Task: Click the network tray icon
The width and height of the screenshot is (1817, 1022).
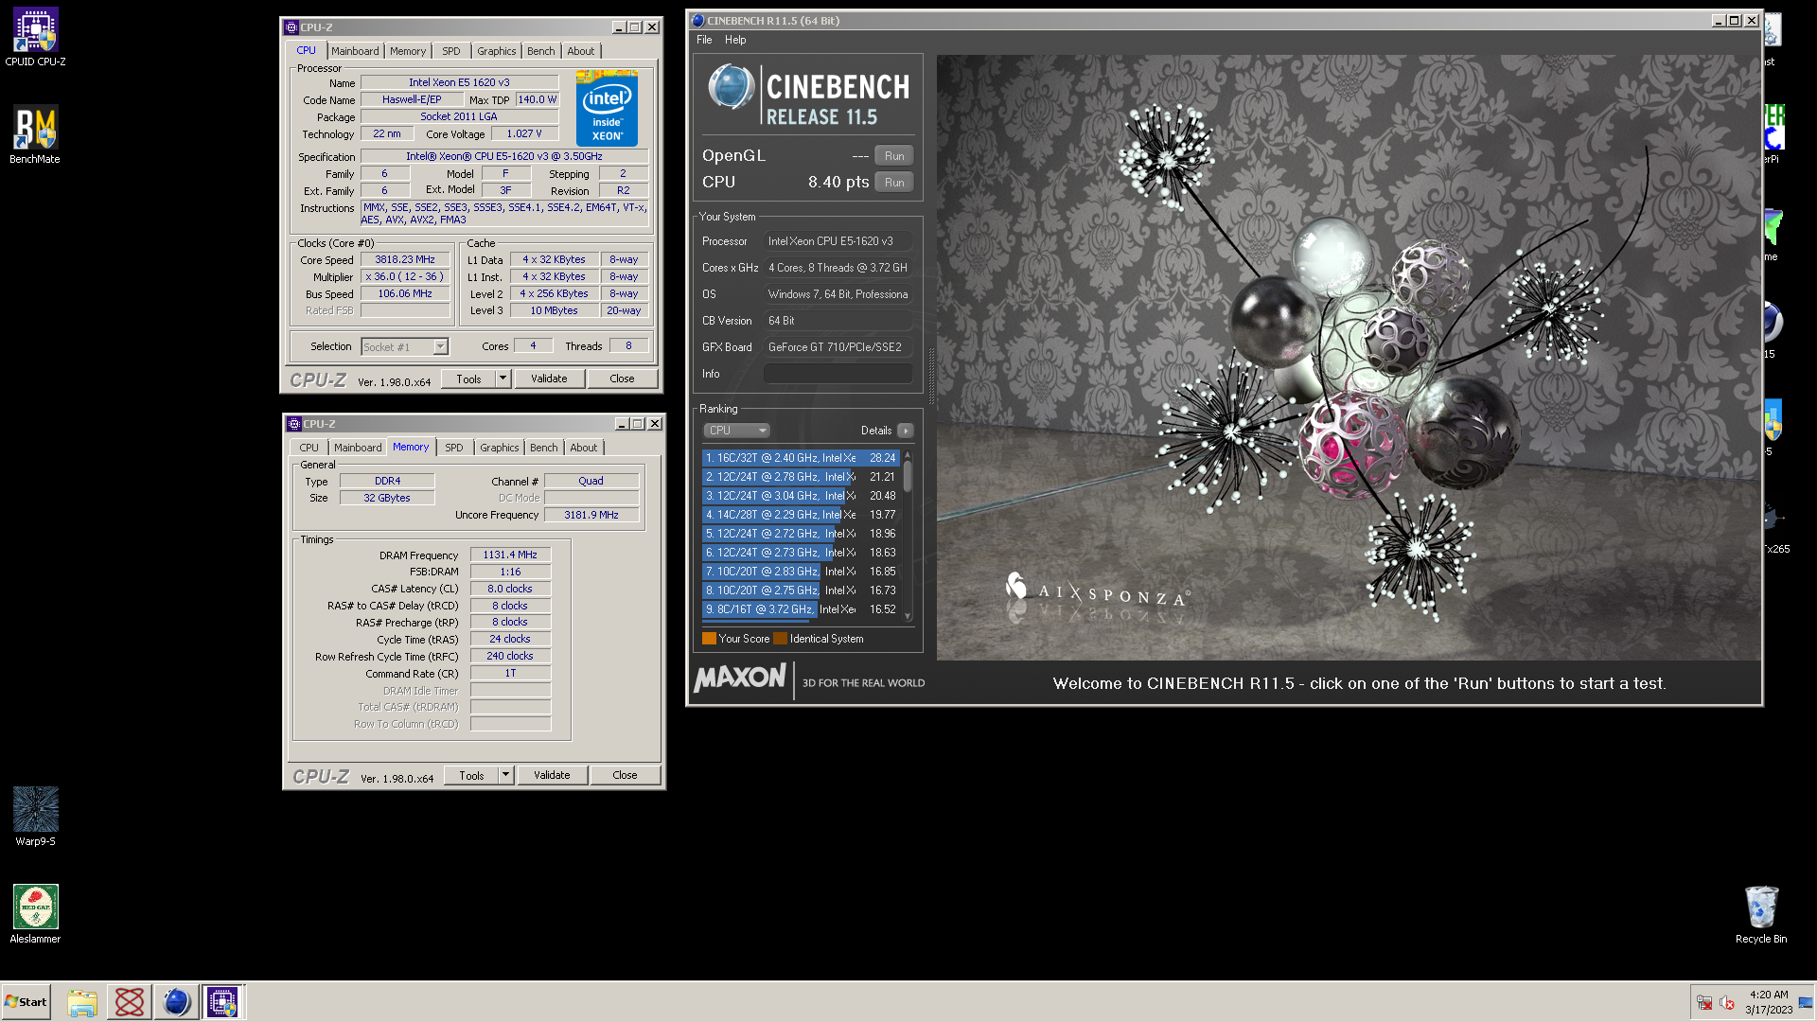Action: (1704, 1003)
